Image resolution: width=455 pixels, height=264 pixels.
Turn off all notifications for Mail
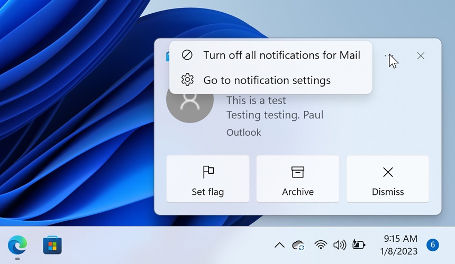271,55
